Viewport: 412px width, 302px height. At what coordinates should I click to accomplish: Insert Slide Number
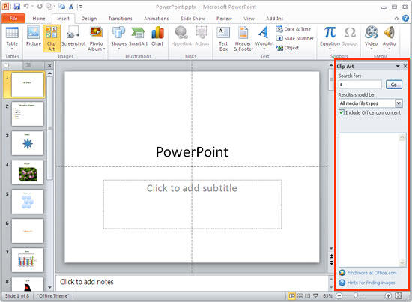pos(295,39)
